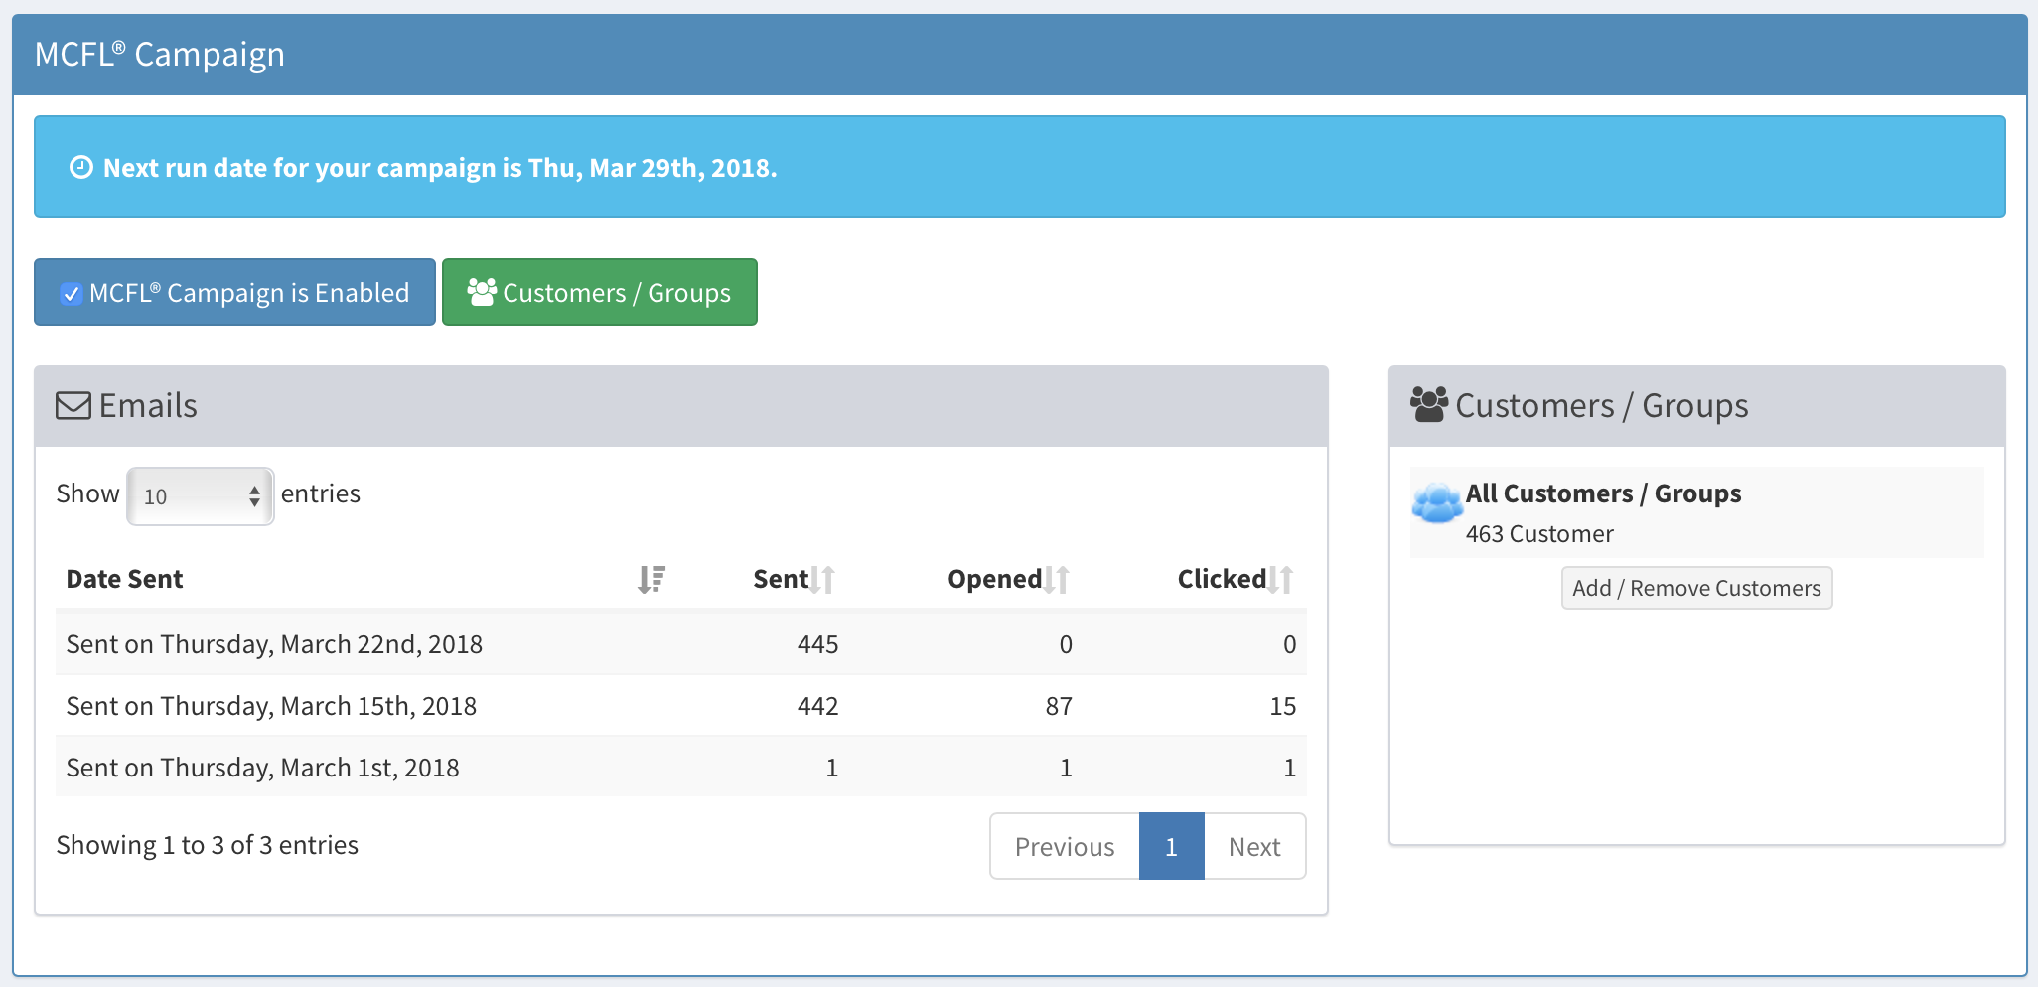The height and width of the screenshot is (987, 2038).
Task: Click the Emails panel heading
Action: (x=148, y=406)
